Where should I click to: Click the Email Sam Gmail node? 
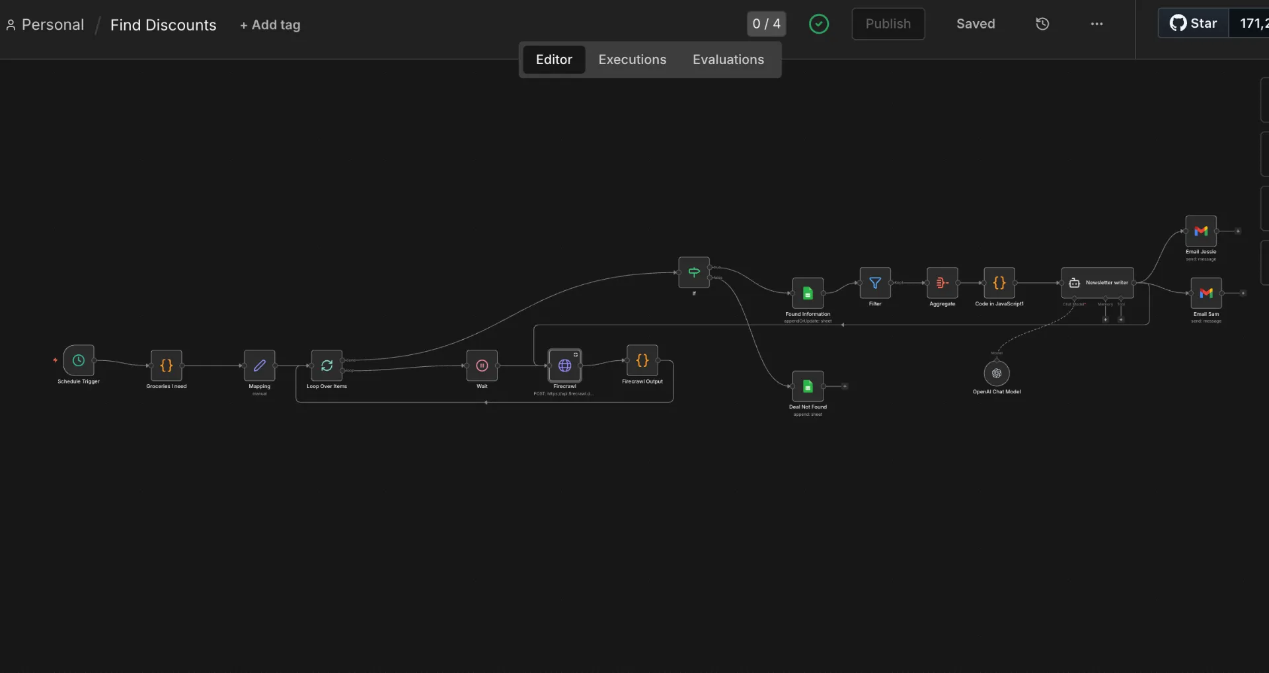click(1206, 293)
